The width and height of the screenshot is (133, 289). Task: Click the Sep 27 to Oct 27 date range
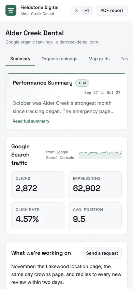[102, 92]
